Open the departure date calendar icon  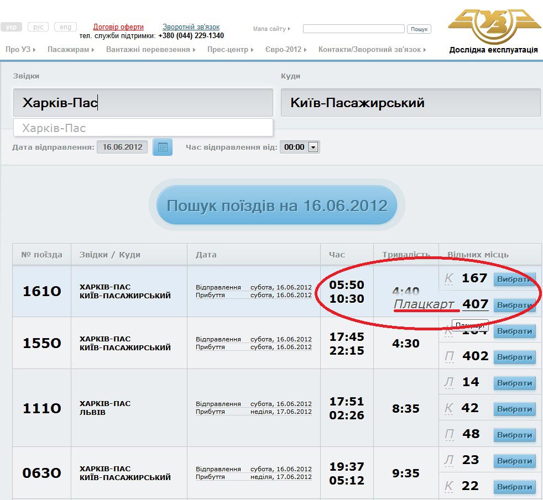(163, 147)
